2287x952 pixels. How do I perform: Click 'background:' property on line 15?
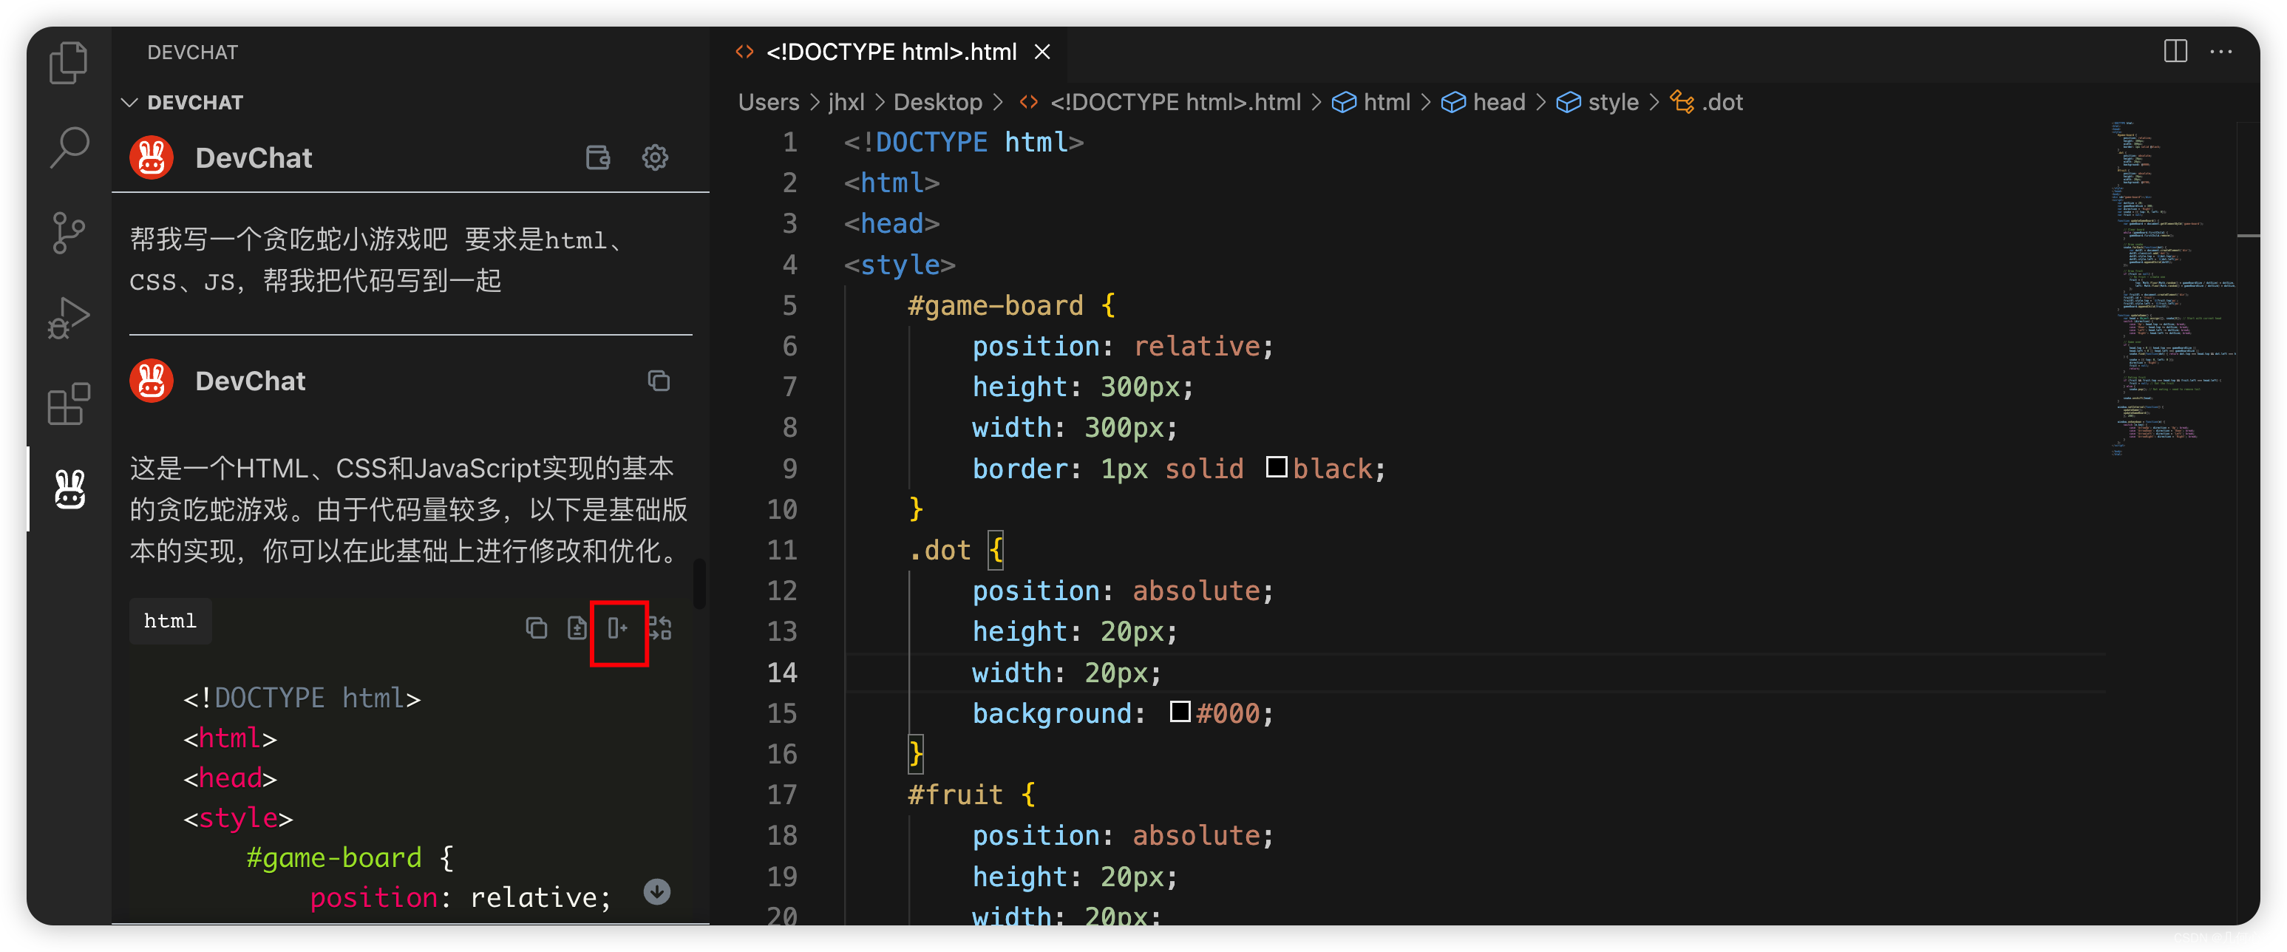pos(1059,713)
